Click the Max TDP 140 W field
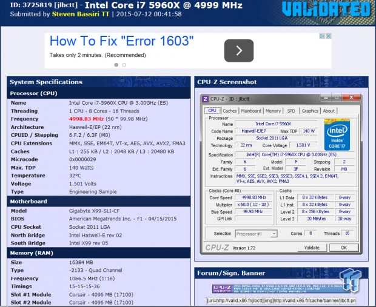376x307 pixels. [308, 131]
